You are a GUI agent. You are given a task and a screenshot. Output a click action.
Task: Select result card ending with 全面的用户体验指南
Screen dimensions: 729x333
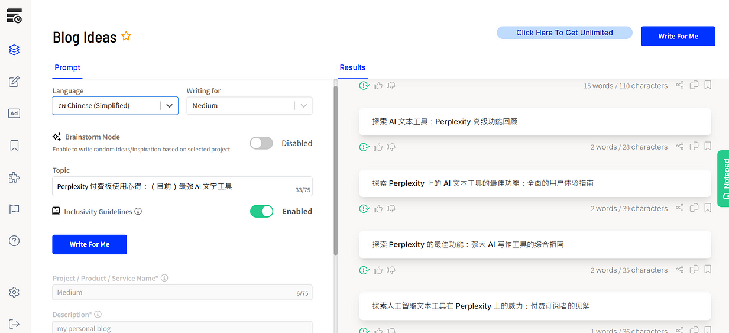(x=535, y=183)
